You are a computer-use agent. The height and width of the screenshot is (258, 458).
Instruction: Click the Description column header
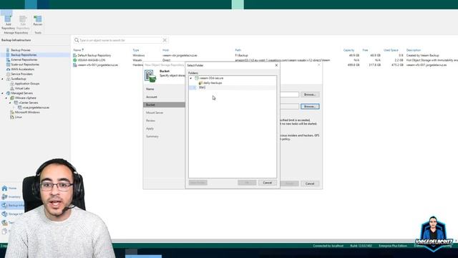pyautogui.click(x=414, y=50)
